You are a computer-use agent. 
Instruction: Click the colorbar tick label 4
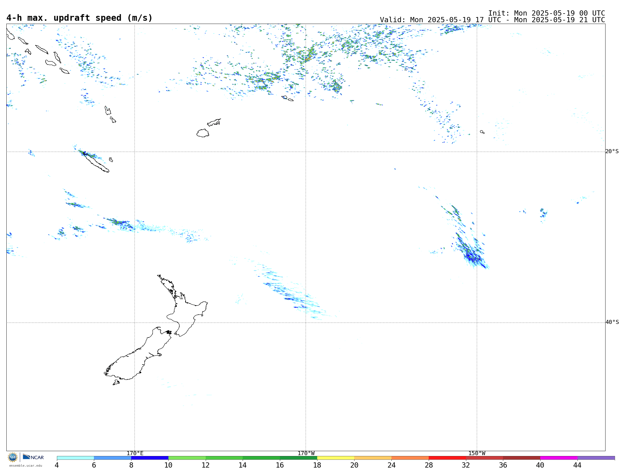coord(57,465)
